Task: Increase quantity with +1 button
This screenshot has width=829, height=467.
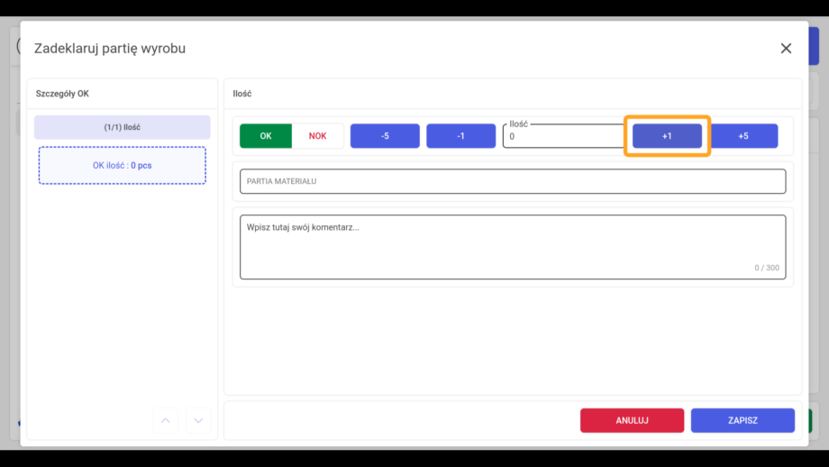Action: [x=667, y=136]
